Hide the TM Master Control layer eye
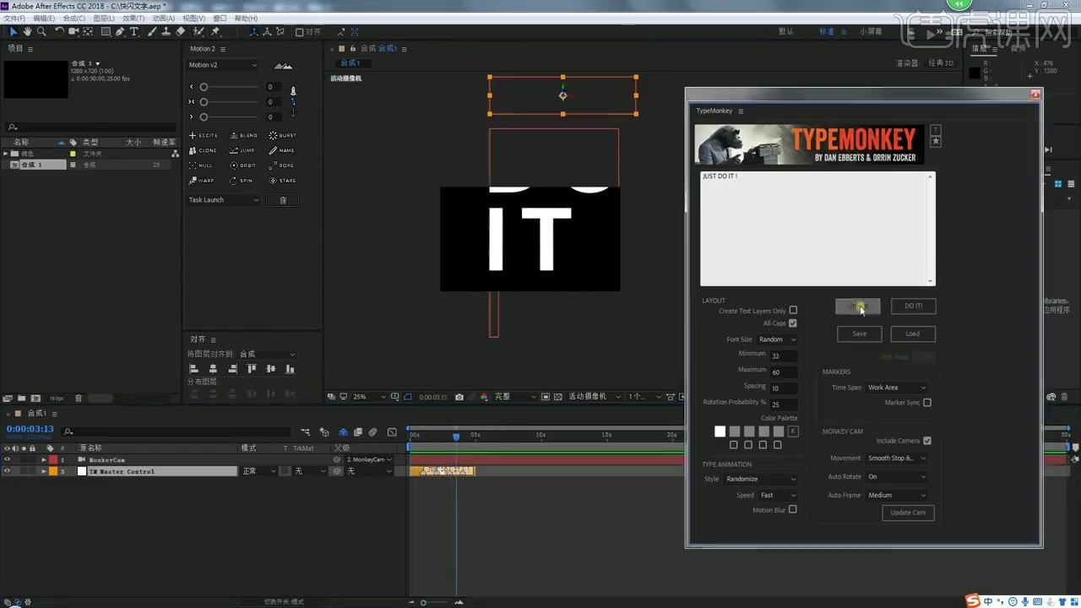Viewport: 1081px width, 608px height. [7, 471]
